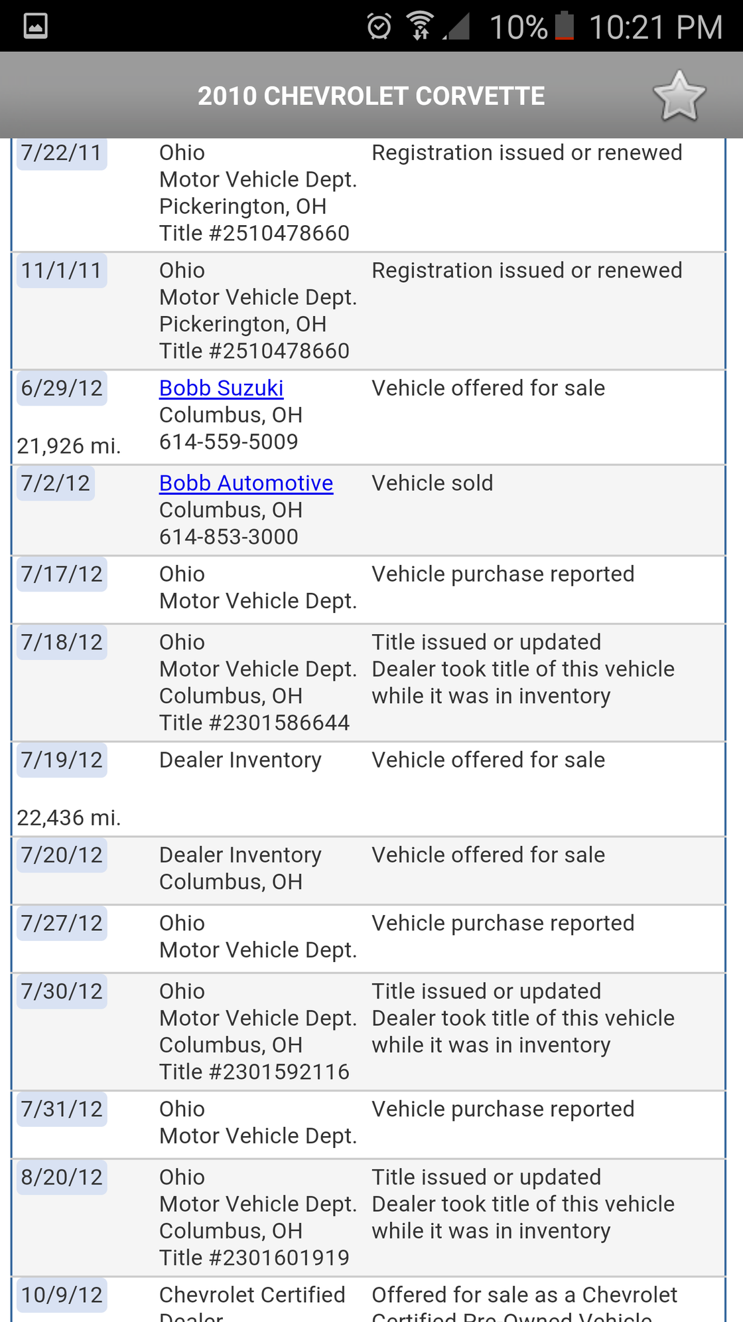The height and width of the screenshot is (1322, 743).
Task: Tap Title #2301592116 entry text
Action: tap(254, 1072)
